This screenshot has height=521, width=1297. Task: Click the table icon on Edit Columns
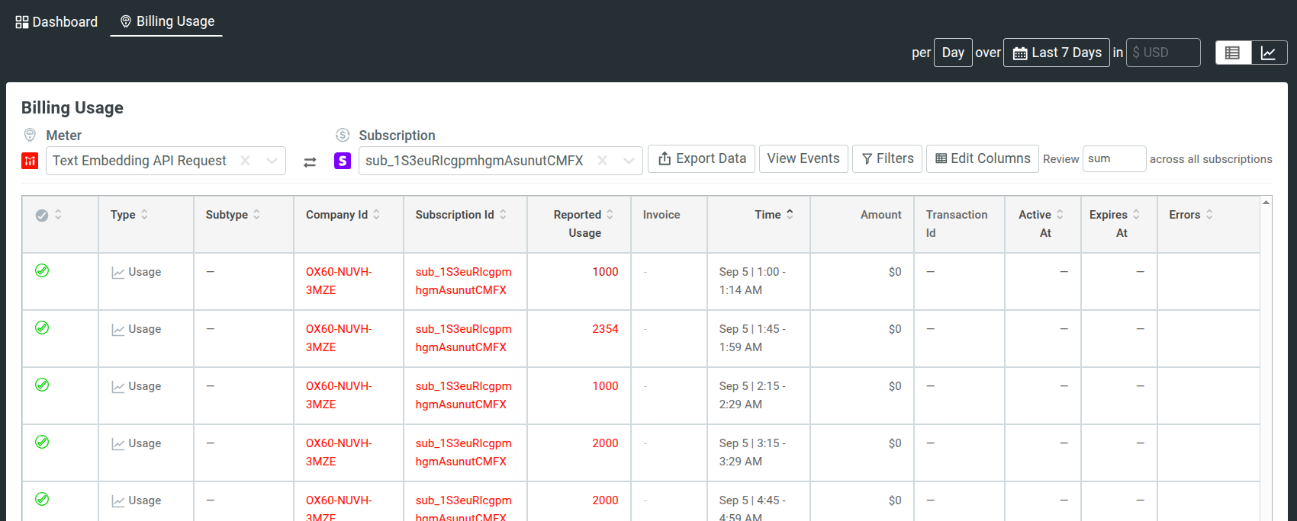tap(941, 158)
